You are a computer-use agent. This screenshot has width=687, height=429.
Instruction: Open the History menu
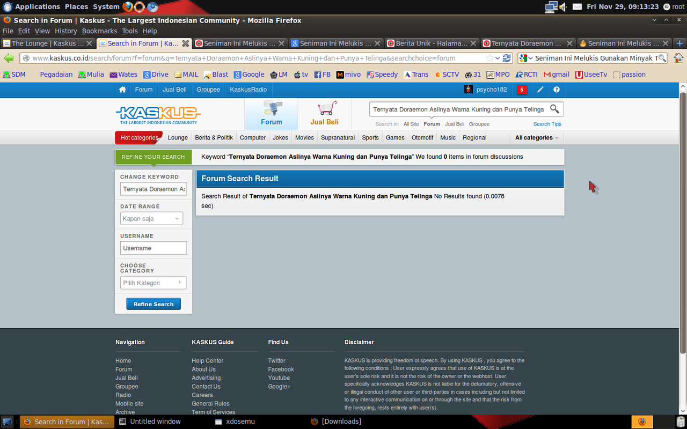tap(66, 31)
